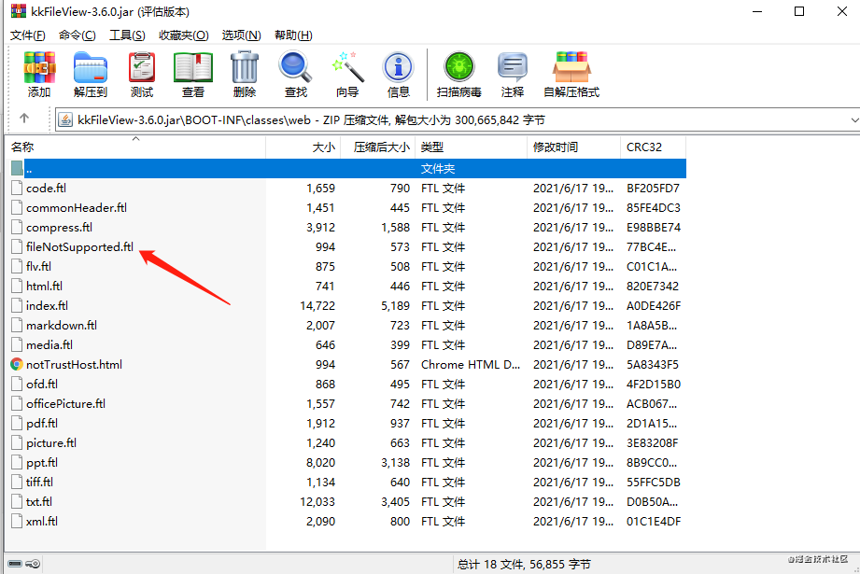The image size is (860, 574).
Task: Open the File (文件) menu
Action: pos(27,35)
